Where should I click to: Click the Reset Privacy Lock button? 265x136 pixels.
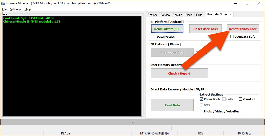(243, 29)
